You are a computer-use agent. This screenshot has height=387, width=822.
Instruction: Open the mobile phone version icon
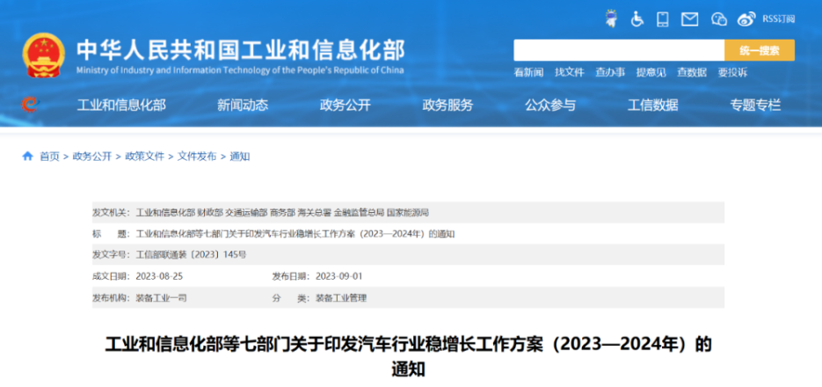point(664,18)
